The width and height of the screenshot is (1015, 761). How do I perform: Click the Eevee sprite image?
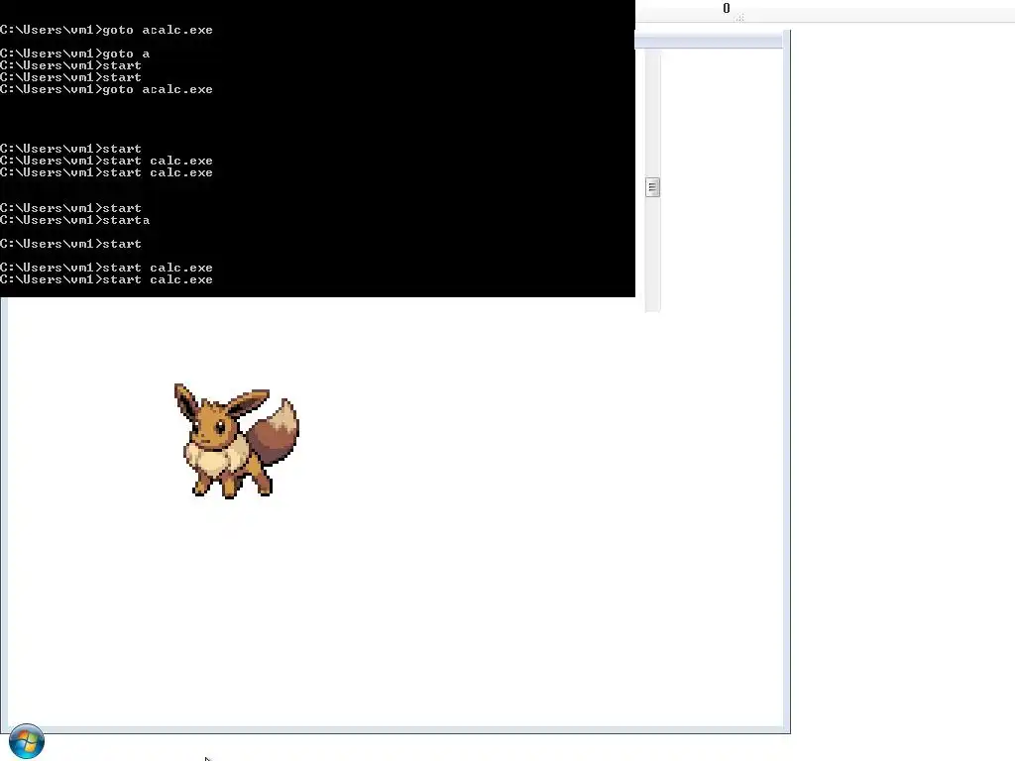tap(237, 441)
